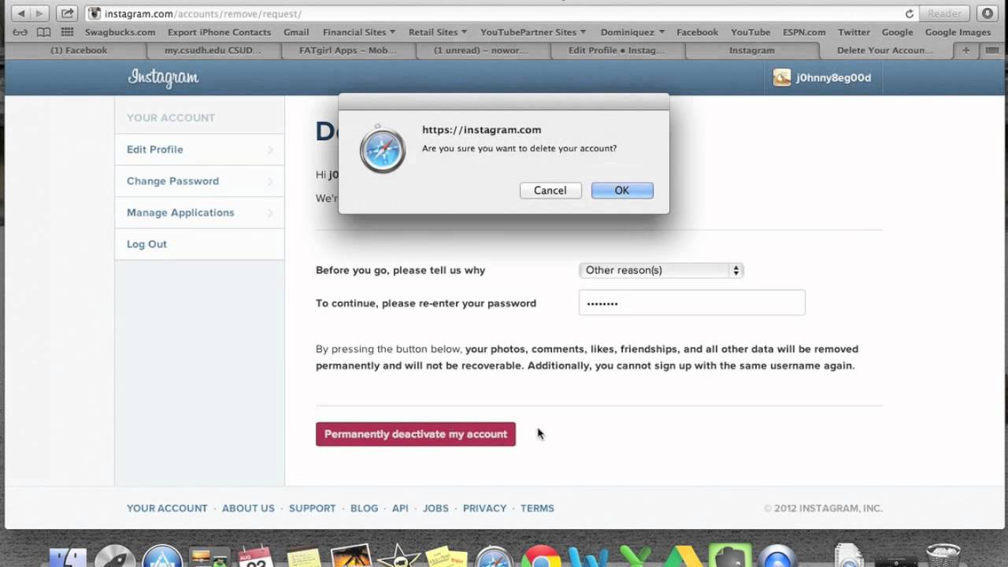Select Delete Your Account tab
The width and height of the screenshot is (1008, 567).
point(885,50)
